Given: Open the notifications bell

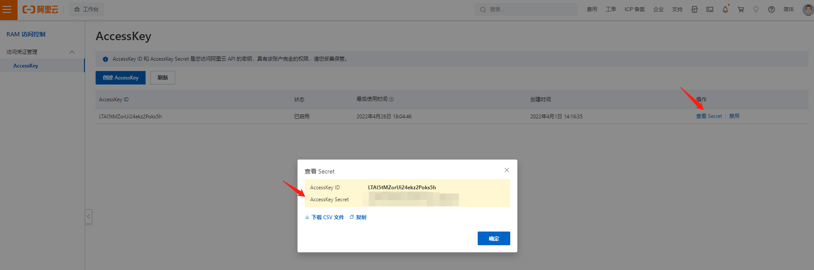Looking at the screenshot, I should pos(725,9).
